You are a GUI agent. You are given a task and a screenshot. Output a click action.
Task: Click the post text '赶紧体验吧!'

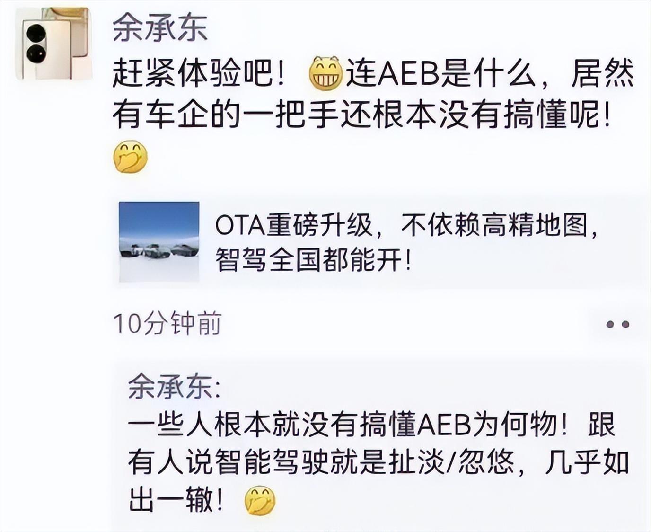(x=199, y=74)
